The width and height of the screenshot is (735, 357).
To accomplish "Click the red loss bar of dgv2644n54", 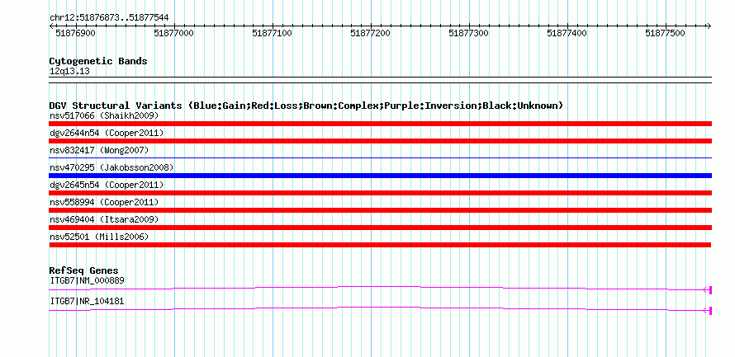I will click(380, 141).
